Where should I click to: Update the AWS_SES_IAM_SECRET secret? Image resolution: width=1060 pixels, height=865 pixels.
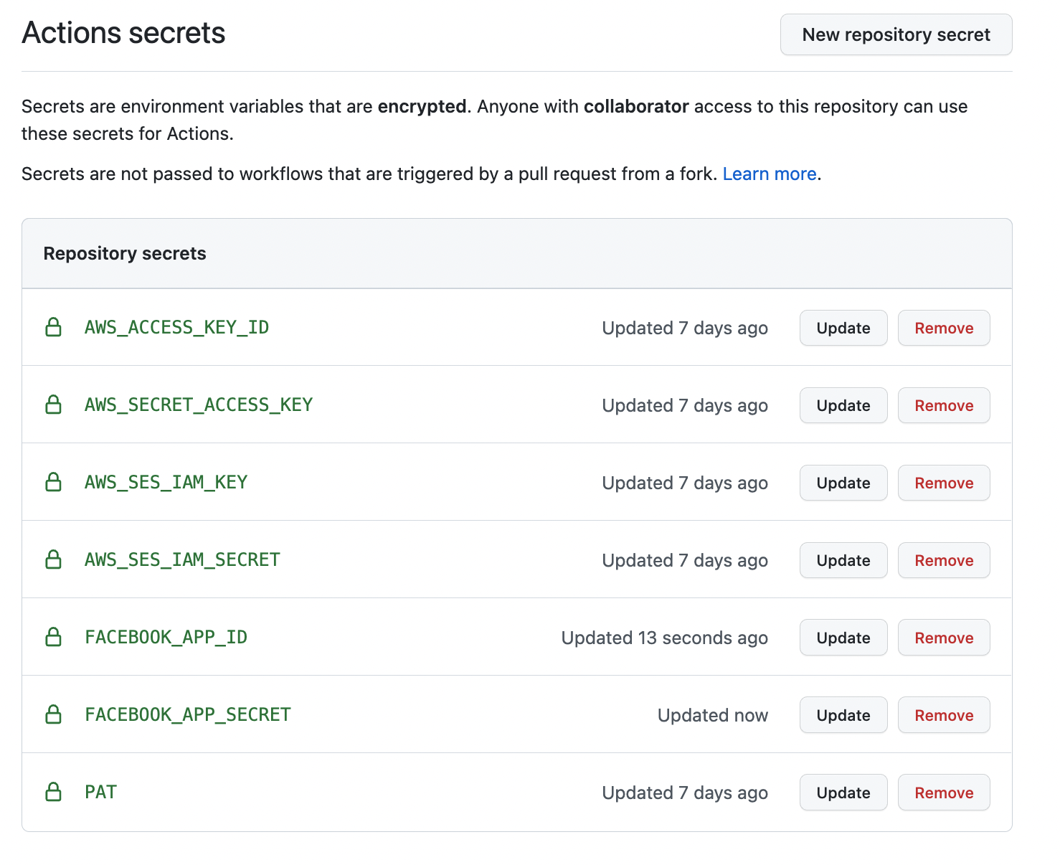coord(843,560)
